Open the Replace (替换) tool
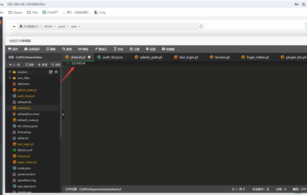This screenshot has width=307, height=195. (x=83, y=49)
